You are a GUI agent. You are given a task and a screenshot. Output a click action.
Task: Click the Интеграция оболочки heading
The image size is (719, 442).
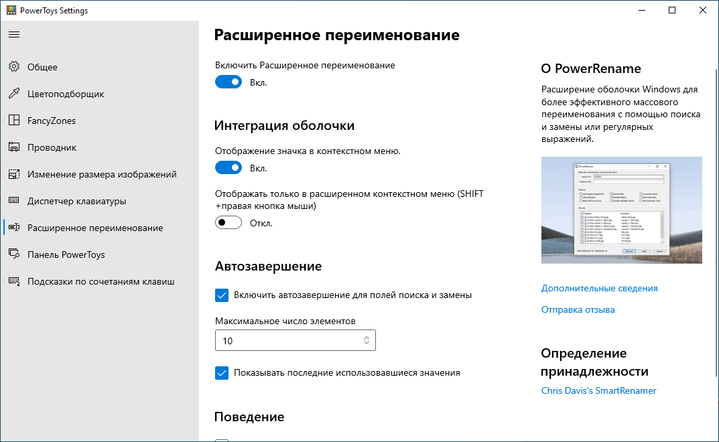[284, 126]
